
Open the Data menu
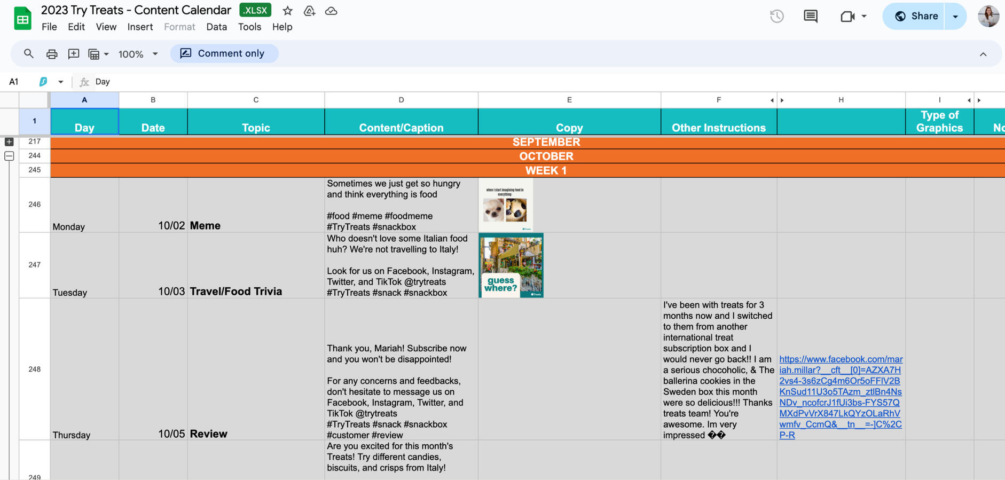[216, 27]
